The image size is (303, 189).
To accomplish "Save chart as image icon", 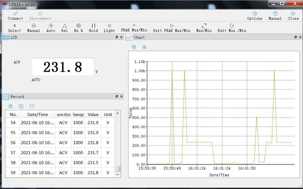I will (x=144, y=47).
